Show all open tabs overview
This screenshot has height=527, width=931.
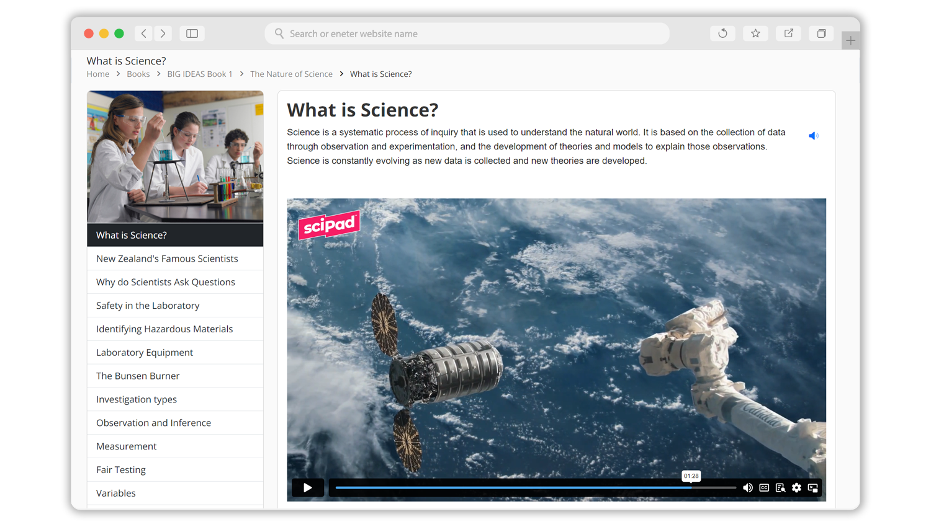click(x=821, y=33)
